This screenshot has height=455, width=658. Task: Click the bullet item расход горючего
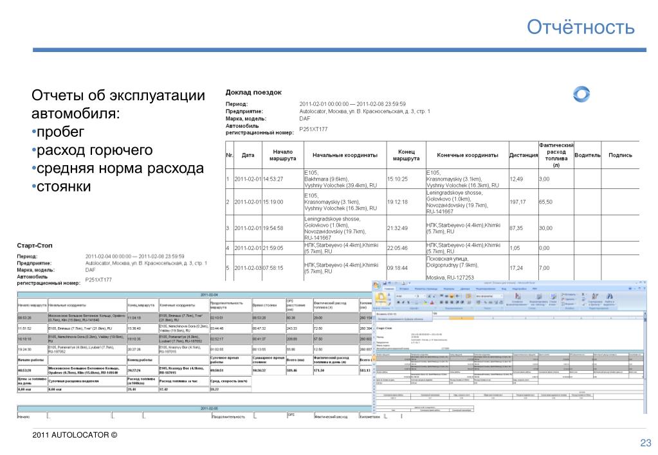pos(95,150)
